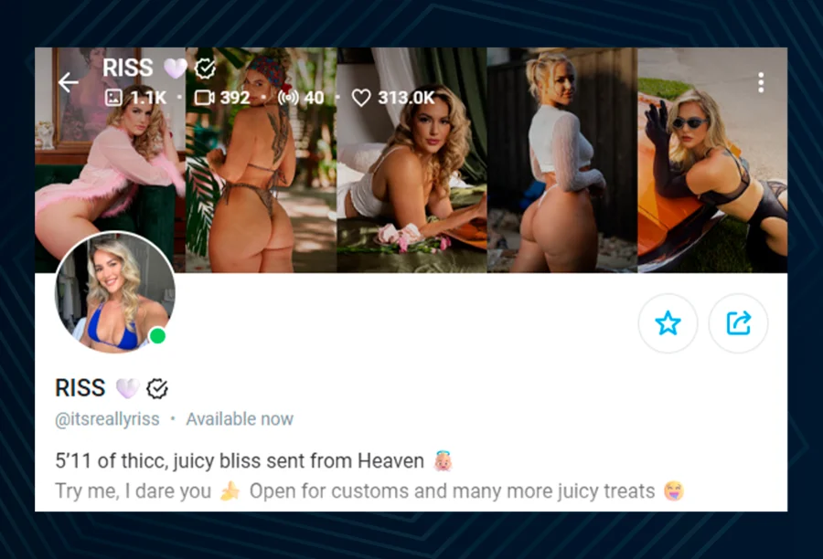Click the photos count icon 1.1K
823x559 pixels.
click(113, 98)
